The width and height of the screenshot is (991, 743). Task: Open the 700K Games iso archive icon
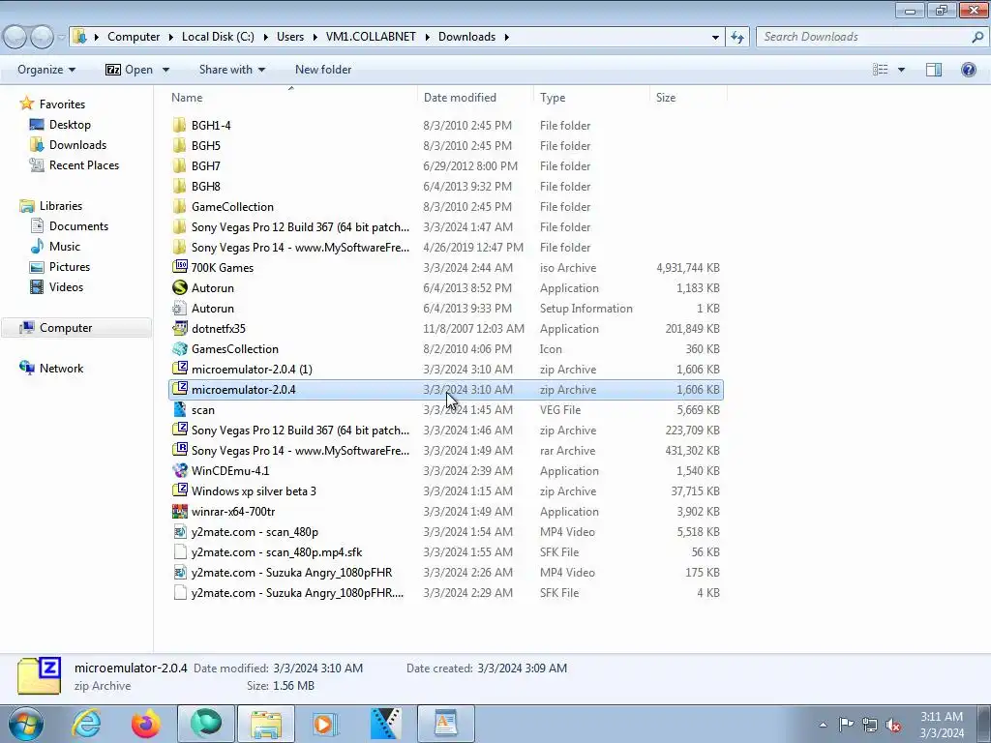(x=180, y=267)
